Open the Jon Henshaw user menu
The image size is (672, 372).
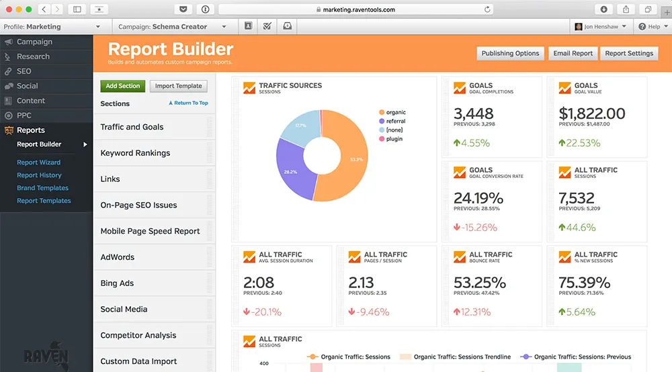(x=601, y=27)
